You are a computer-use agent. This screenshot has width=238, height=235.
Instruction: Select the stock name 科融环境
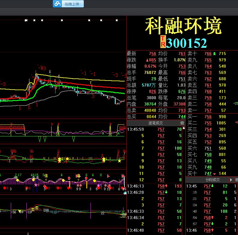tap(183, 26)
